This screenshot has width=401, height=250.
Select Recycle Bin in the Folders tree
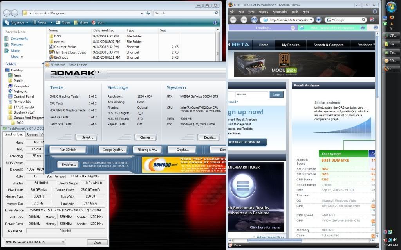pyautogui.click(x=22, y=102)
